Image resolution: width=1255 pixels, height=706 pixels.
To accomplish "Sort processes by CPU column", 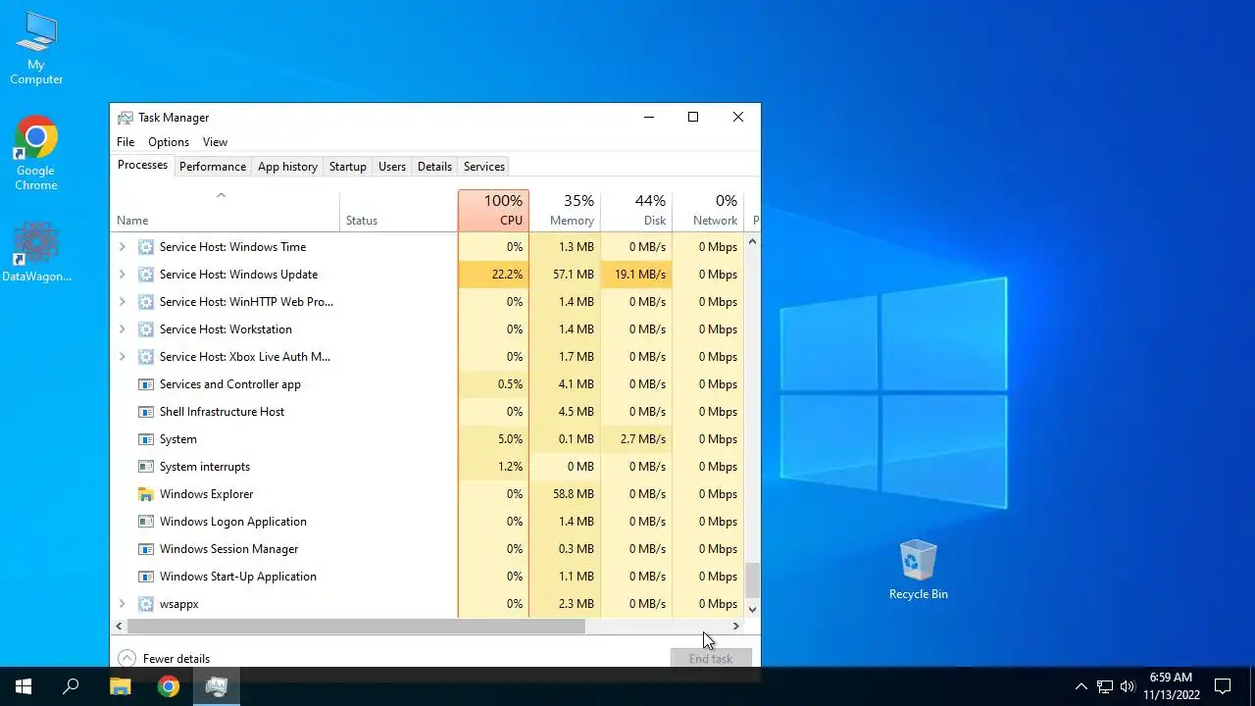I will (x=493, y=211).
